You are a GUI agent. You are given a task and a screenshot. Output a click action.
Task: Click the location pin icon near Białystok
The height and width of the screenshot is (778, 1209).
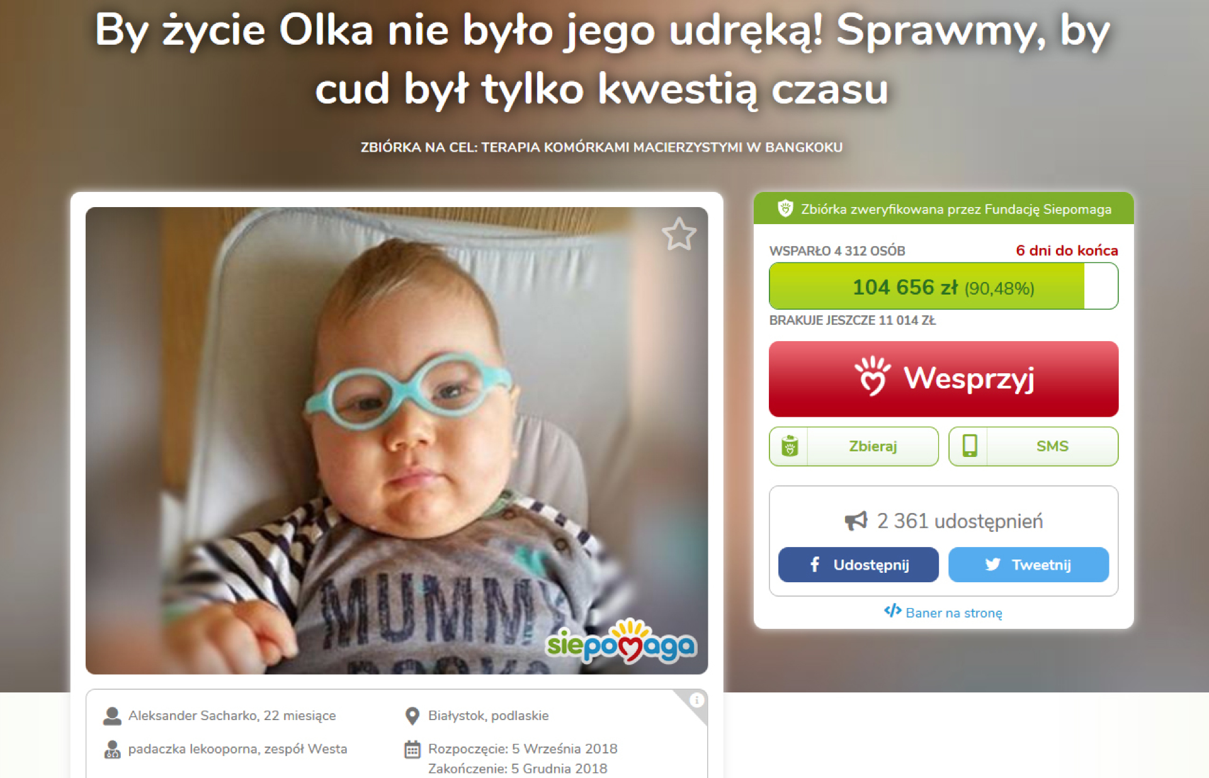(x=412, y=716)
